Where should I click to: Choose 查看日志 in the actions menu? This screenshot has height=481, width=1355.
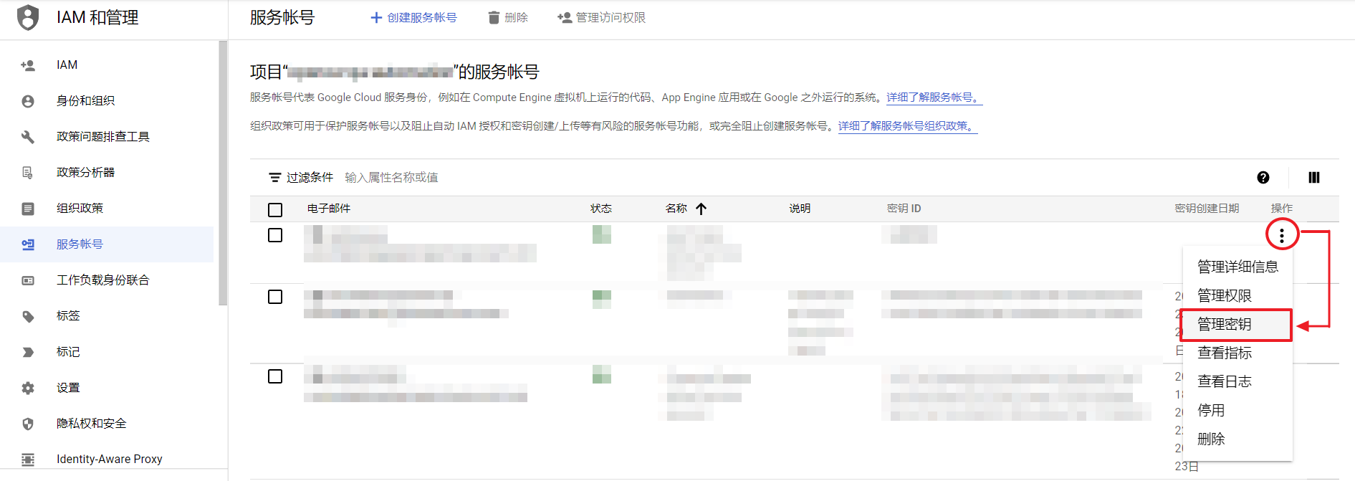point(1224,382)
